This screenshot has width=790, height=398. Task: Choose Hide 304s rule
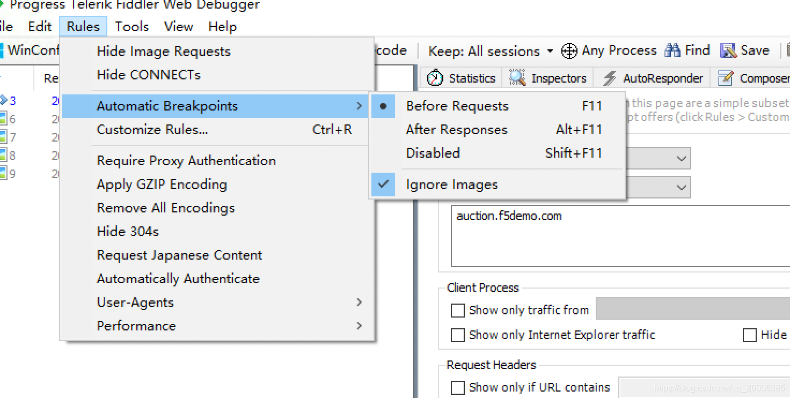(217, 232)
